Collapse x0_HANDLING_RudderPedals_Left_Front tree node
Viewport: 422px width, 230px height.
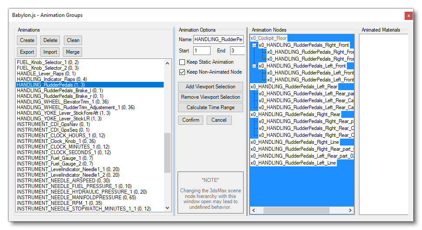click(254, 66)
